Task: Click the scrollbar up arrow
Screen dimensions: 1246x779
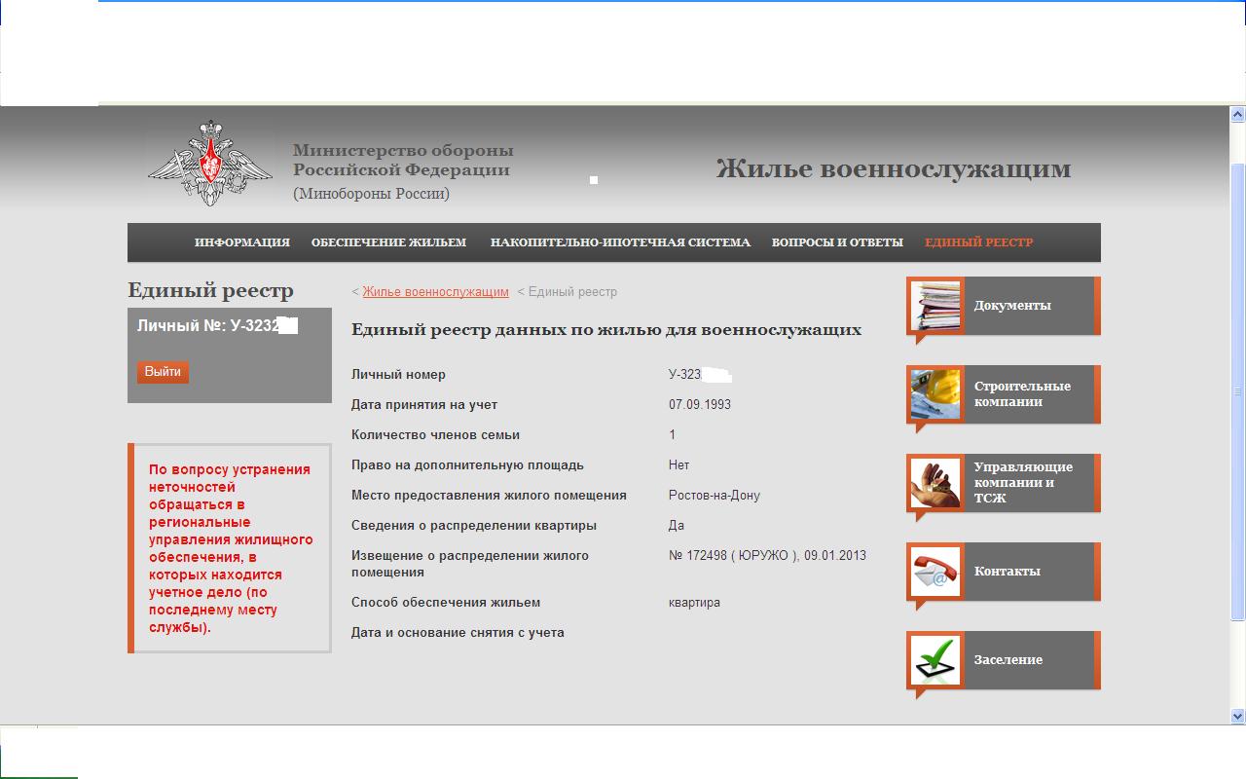Action: [1238, 114]
